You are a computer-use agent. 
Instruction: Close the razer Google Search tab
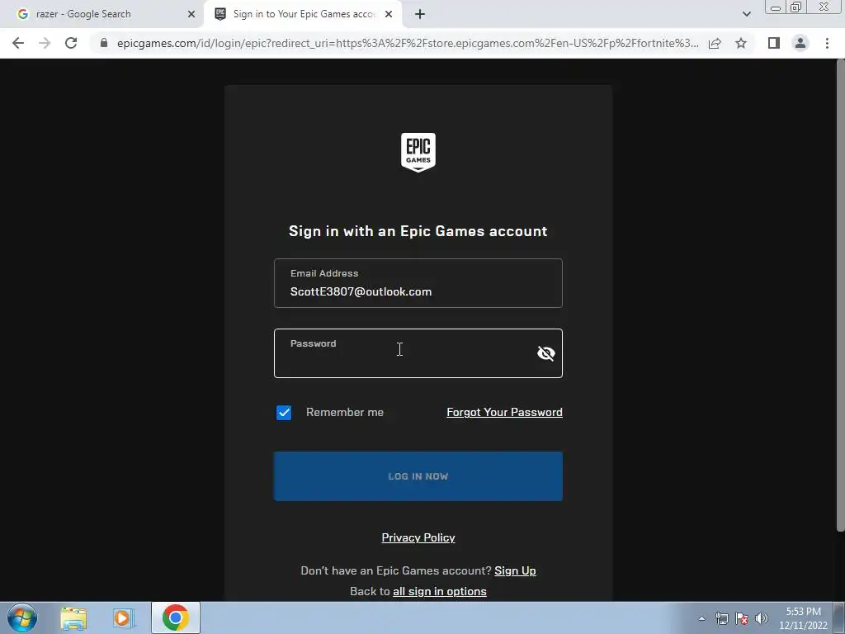pyautogui.click(x=191, y=15)
